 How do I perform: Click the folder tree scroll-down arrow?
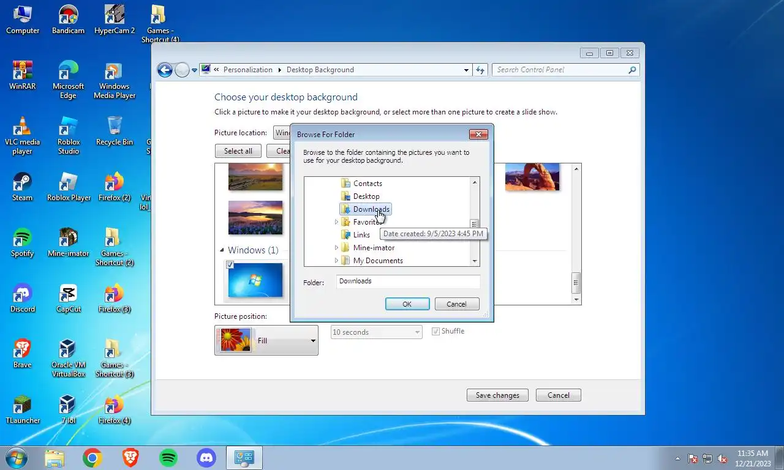(474, 261)
